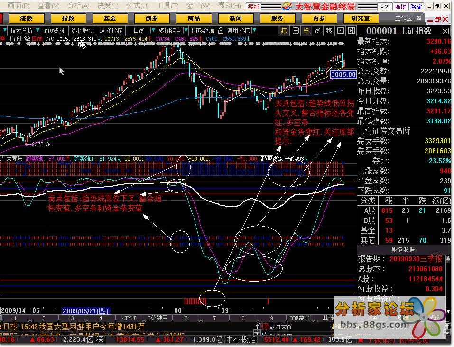Click the 大赛 button in title bar
This screenshot has height=347, width=454.
point(385,7)
